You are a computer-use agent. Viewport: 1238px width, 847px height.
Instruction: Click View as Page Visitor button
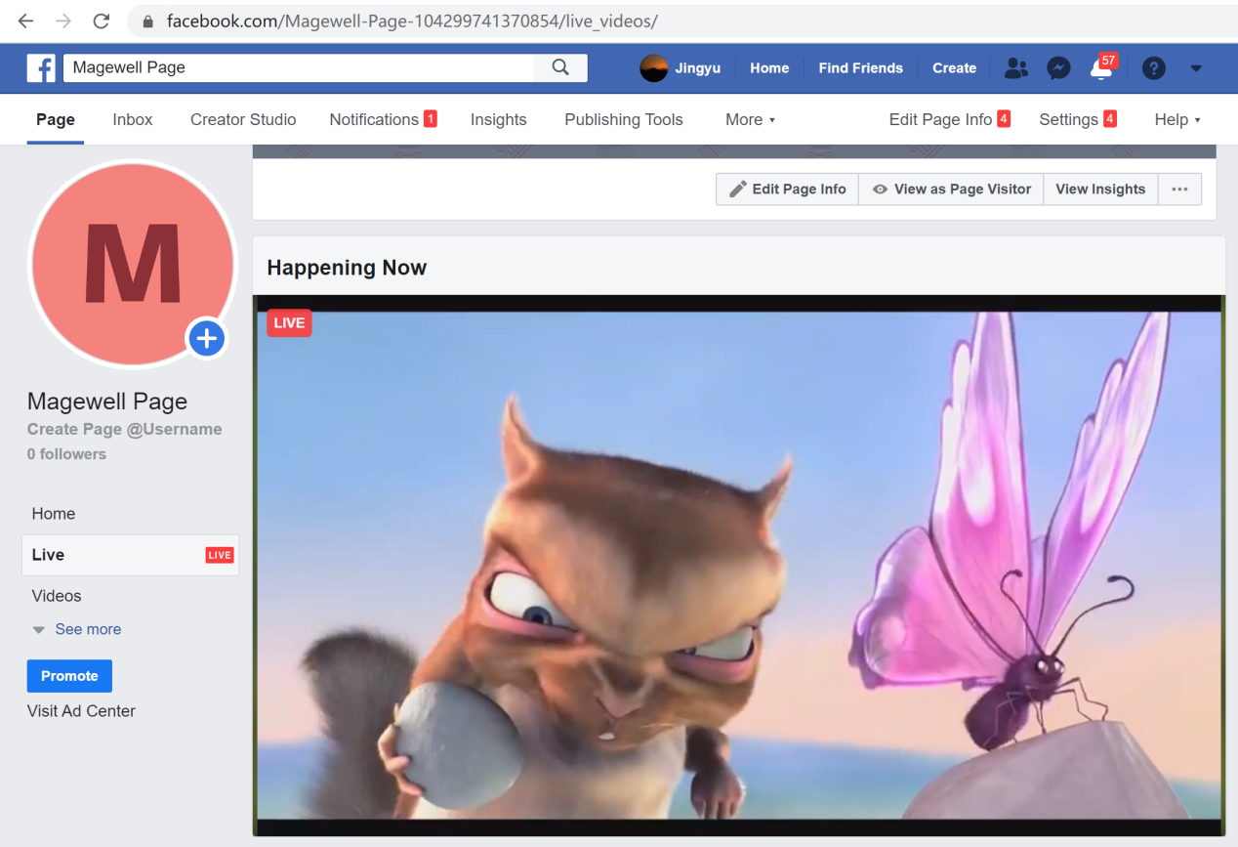click(951, 190)
